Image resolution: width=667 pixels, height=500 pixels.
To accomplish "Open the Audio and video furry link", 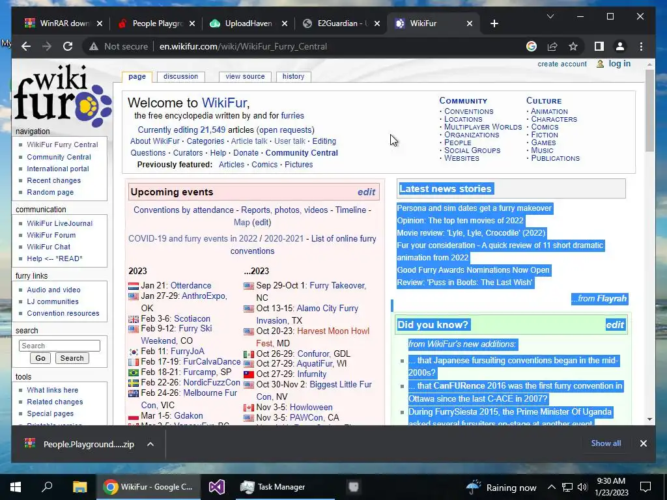I will tap(53, 290).
